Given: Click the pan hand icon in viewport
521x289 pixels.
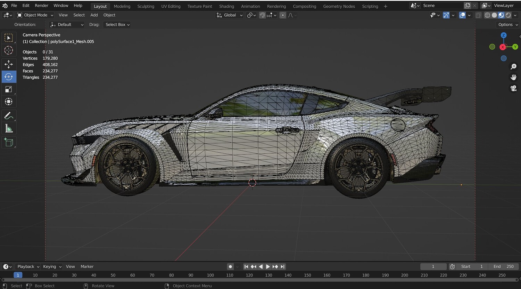Looking at the screenshot, I should tap(514, 77).
